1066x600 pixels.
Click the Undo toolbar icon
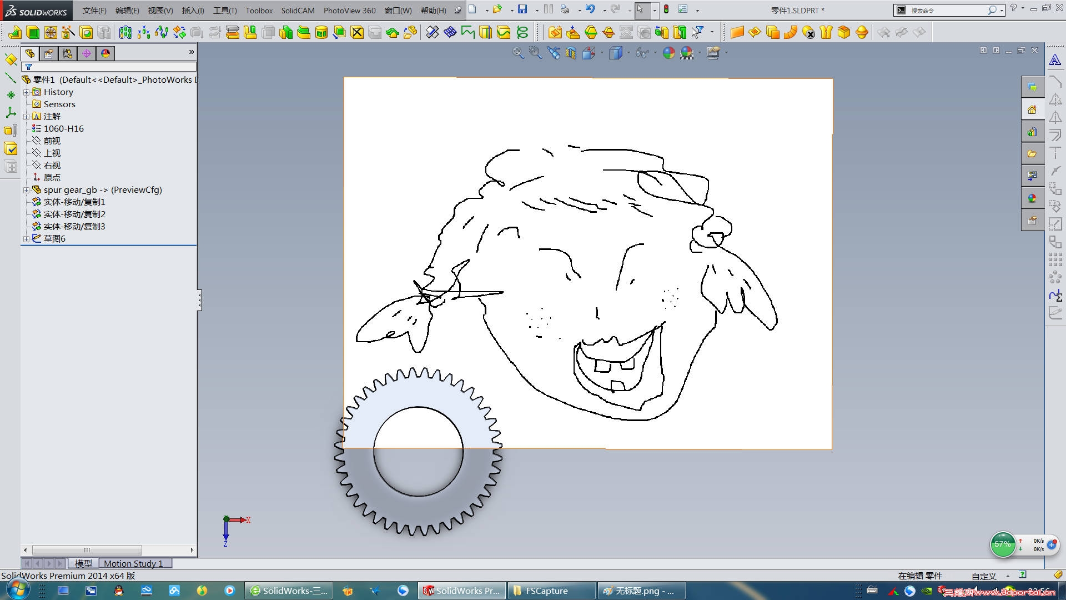point(590,9)
